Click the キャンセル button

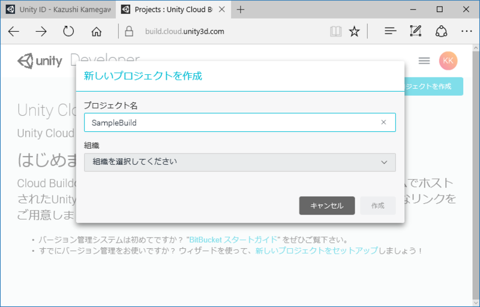tap(327, 206)
